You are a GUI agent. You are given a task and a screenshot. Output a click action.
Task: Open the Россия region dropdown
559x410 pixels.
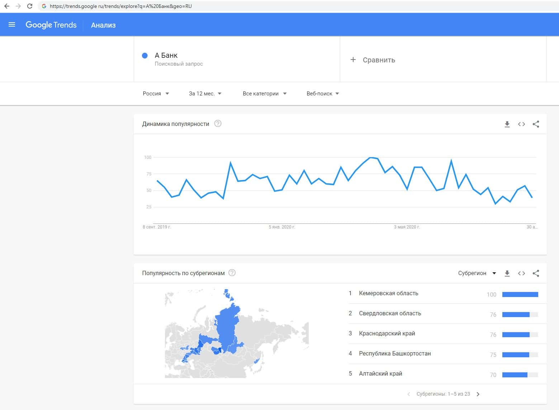tap(156, 94)
